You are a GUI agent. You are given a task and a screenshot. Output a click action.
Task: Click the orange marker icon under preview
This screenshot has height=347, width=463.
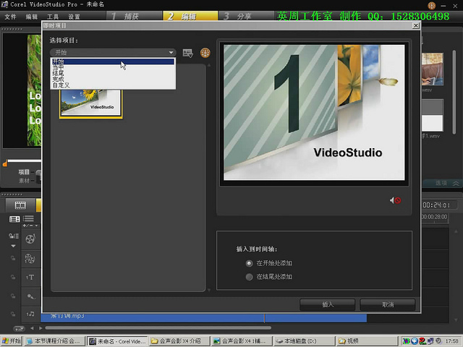[x=5, y=163]
